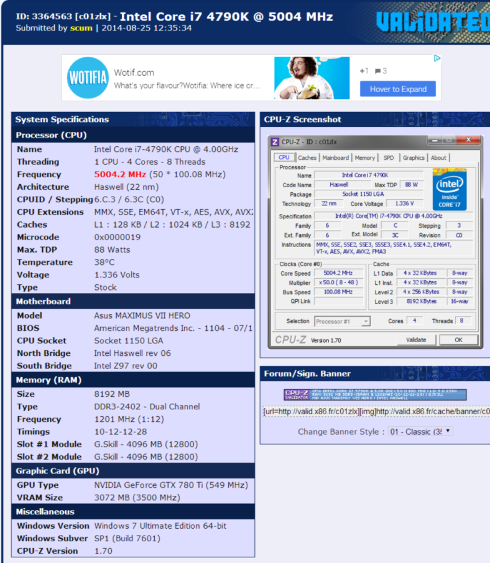This screenshot has height=563, width=490.
Task: Open the Graphics tab
Action: (414, 157)
